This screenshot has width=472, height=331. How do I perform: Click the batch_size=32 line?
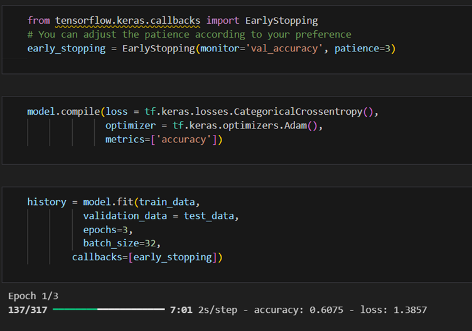point(119,243)
